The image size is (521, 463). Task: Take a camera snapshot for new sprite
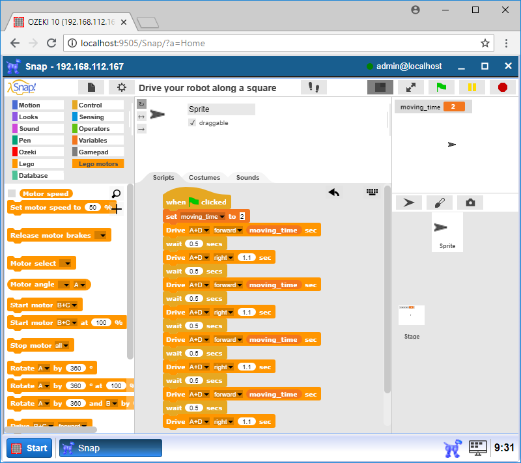(x=470, y=203)
